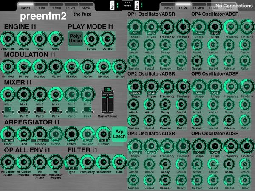Open the more menu button

pos(127,6)
